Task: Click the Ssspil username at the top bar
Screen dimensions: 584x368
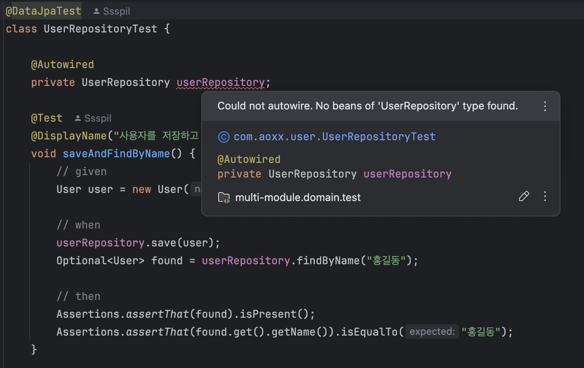Action: coord(116,11)
